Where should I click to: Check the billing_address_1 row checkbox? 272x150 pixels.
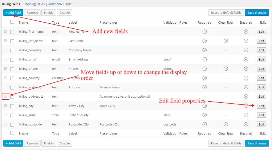pyautogui.click(x=12, y=87)
